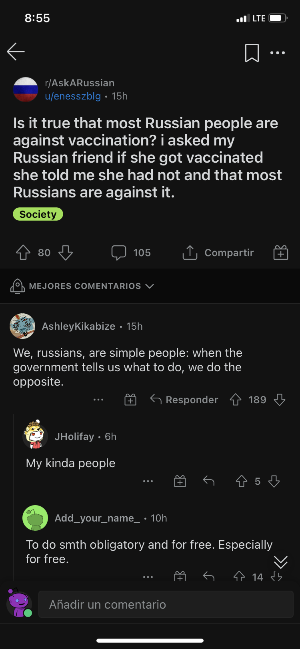The height and width of the screenshot is (649, 300).
Task: Give an award to JHolifay's comment
Action: pos(180,481)
